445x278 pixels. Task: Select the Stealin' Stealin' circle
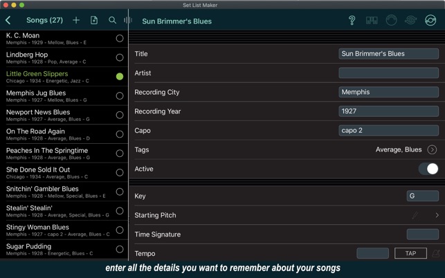(120, 211)
